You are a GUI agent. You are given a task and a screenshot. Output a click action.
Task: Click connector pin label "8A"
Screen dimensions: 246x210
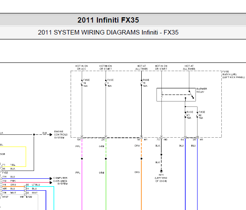coord(182,140)
